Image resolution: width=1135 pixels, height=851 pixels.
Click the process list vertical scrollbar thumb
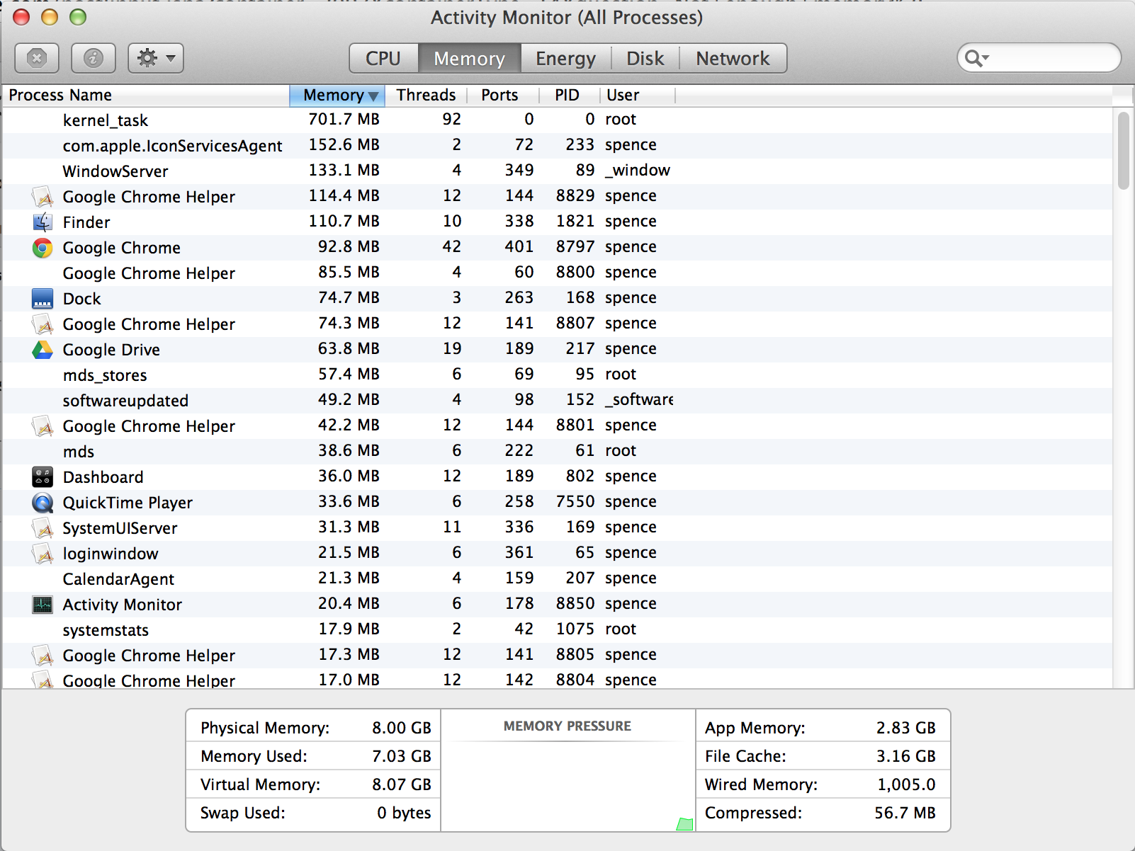point(1124,151)
